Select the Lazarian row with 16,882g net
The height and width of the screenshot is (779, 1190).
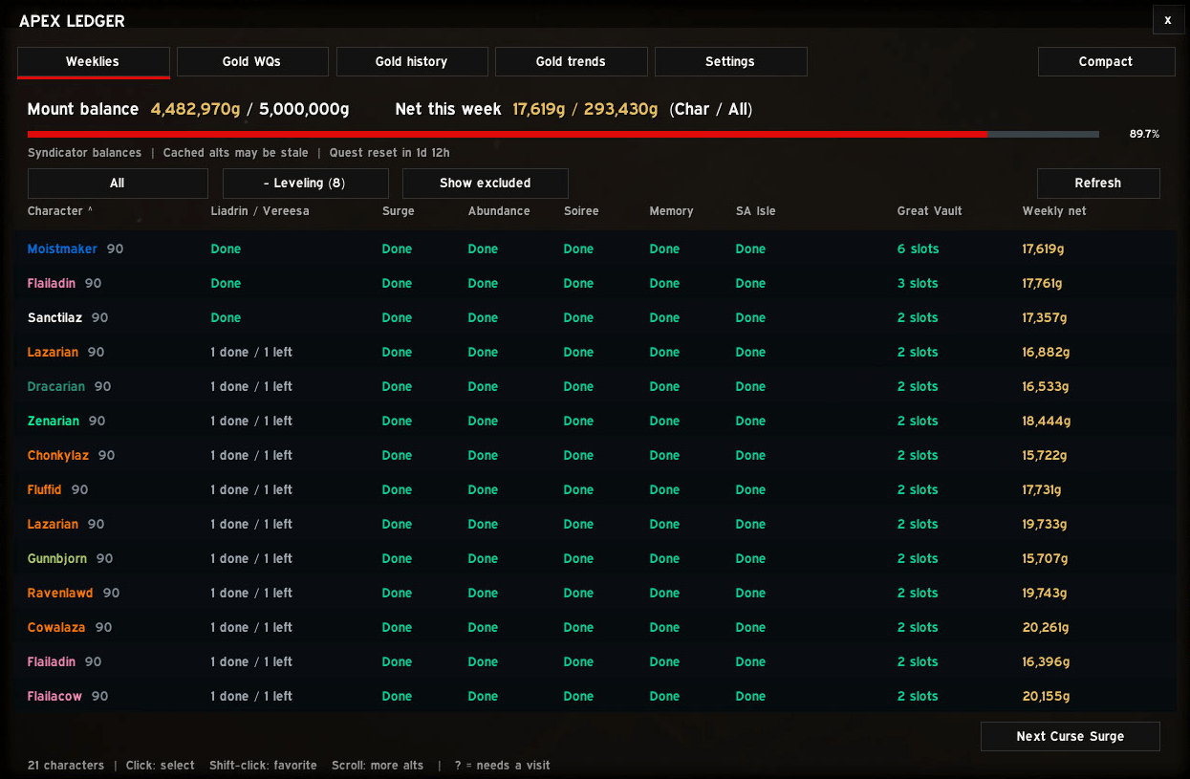pyautogui.click(x=595, y=352)
